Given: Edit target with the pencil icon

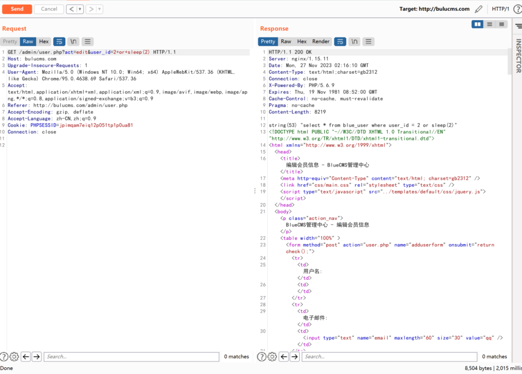Looking at the screenshot, I should (x=478, y=9).
